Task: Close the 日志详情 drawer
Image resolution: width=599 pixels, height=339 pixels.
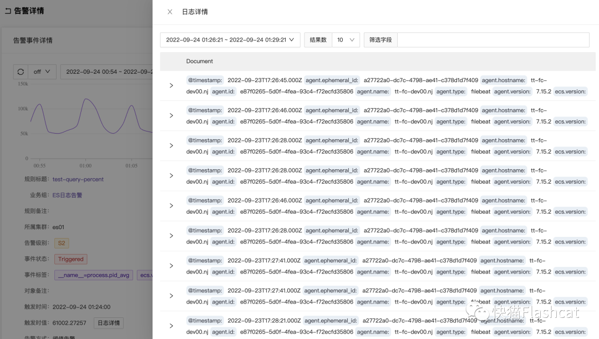Action: tap(170, 12)
